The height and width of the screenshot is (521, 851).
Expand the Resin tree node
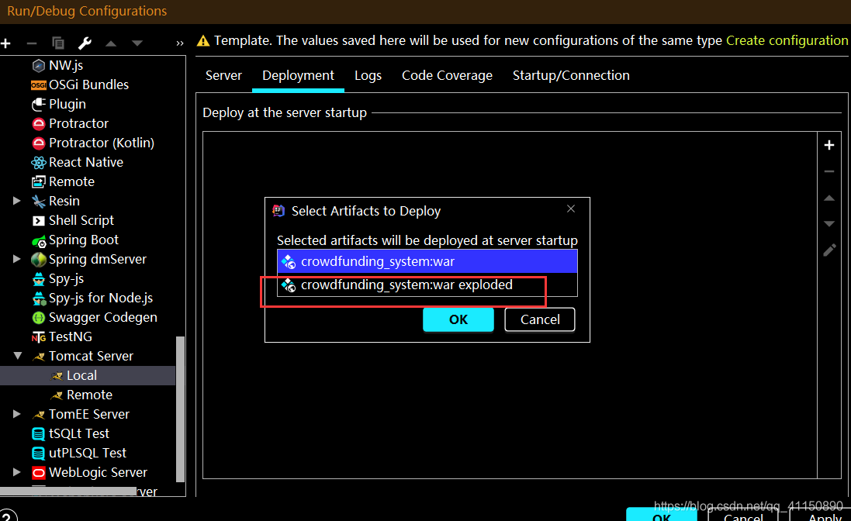17,201
